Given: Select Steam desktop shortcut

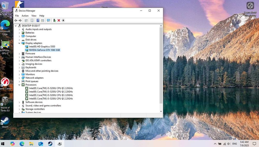Looking at the screenshot, I should (x=5, y=122).
